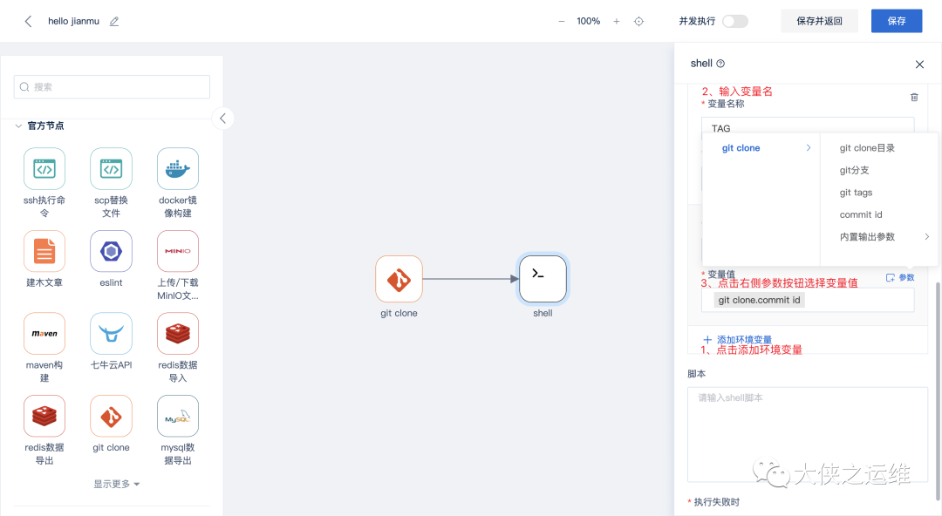Select the docker镜像构建 node icon
Screen dimensions: 942x516
pyautogui.click(x=178, y=169)
